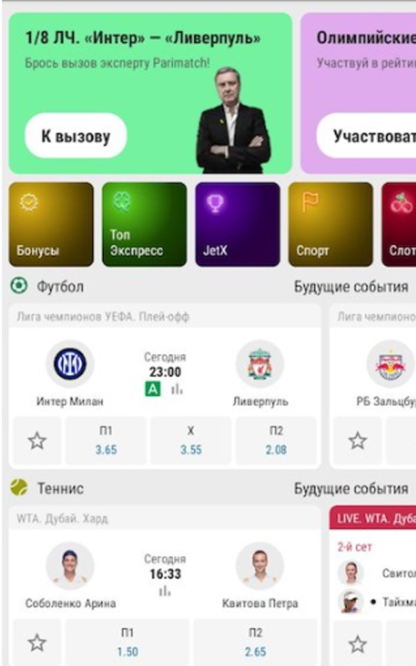This screenshot has width=416, height=666.
Task: Select П1 odds 3.65 for Inter
Action: [x=106, y=440]
